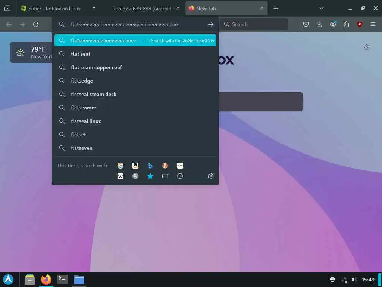The image size is (382, 287).
Task: Click the Go arrow in address bar
Action: click(x=211, y=24)
